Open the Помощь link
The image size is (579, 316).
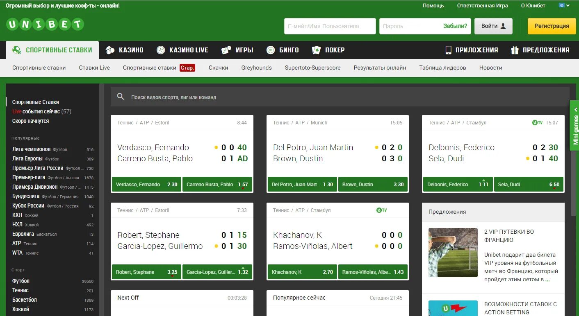pos(433,6)
